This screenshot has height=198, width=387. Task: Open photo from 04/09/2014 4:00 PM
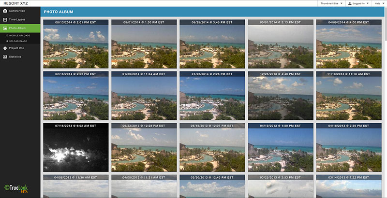tap(349, 44)
